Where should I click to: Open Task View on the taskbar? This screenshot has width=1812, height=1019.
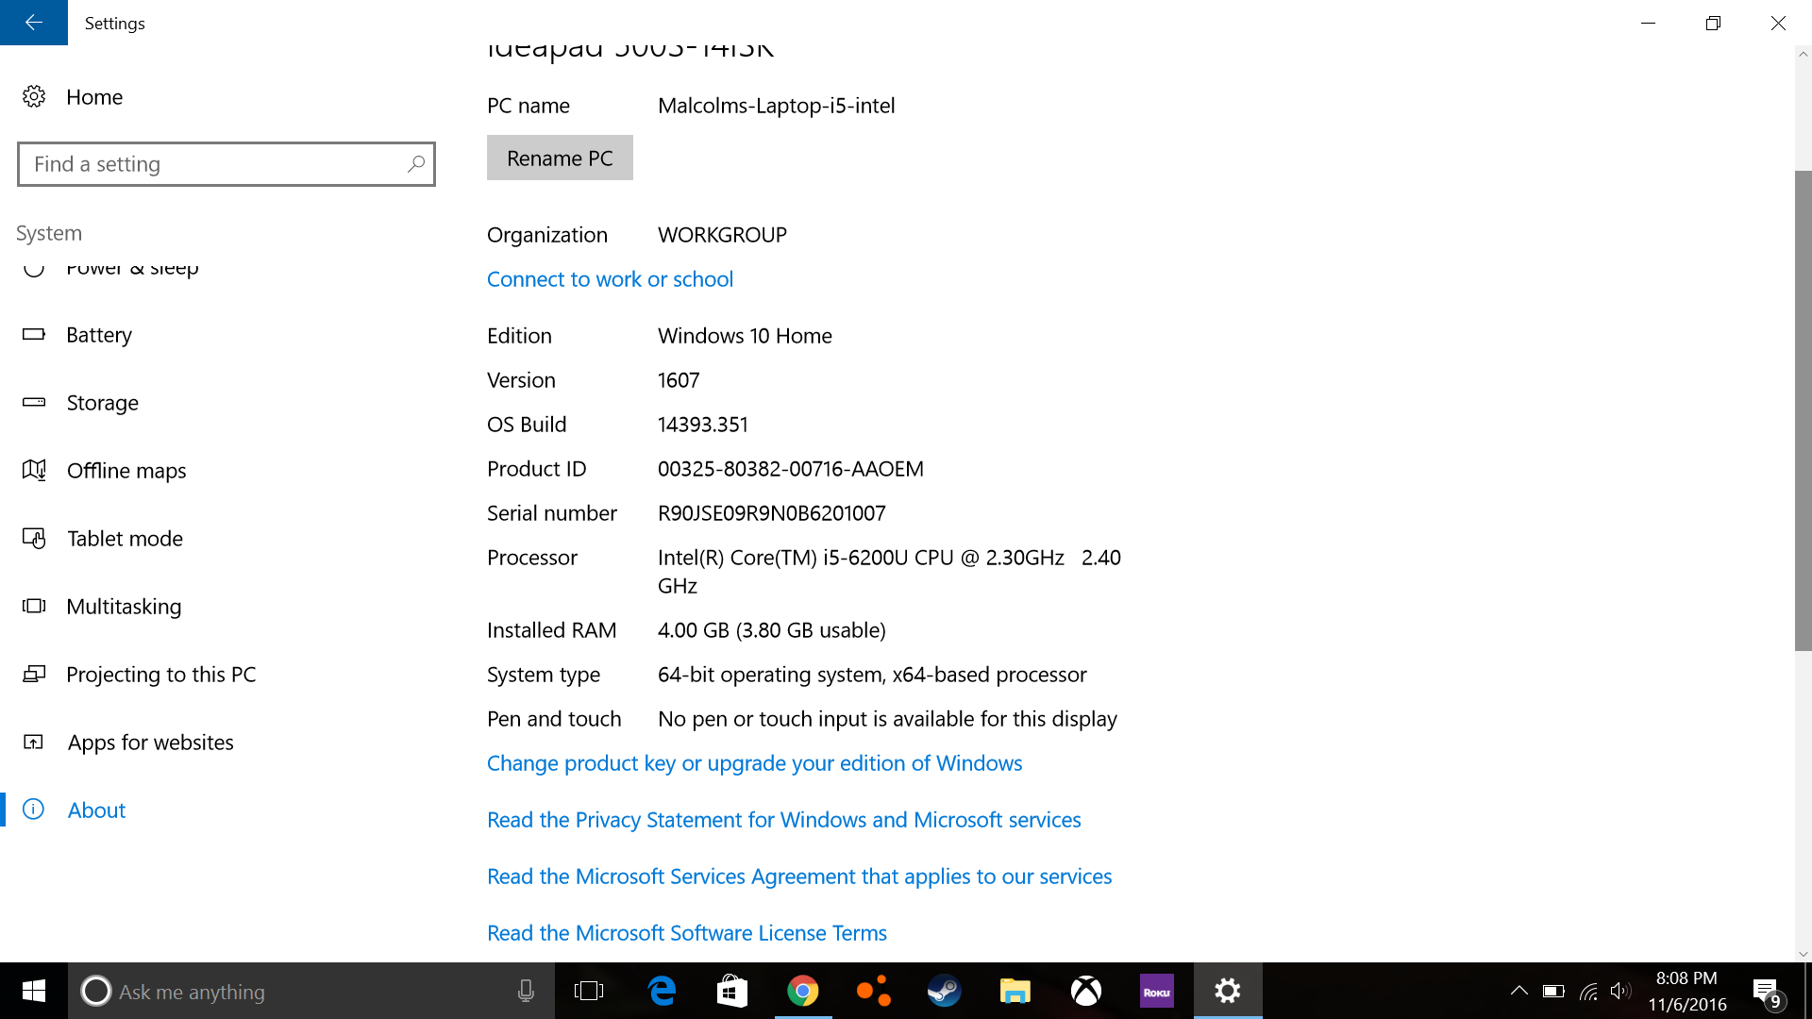589,991
